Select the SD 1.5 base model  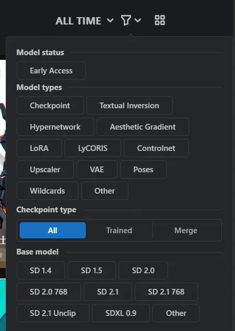(92, 271)
